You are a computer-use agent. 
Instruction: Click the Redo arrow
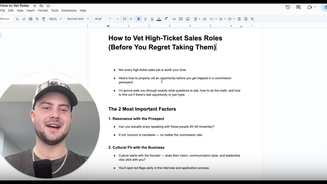point(24,19)
